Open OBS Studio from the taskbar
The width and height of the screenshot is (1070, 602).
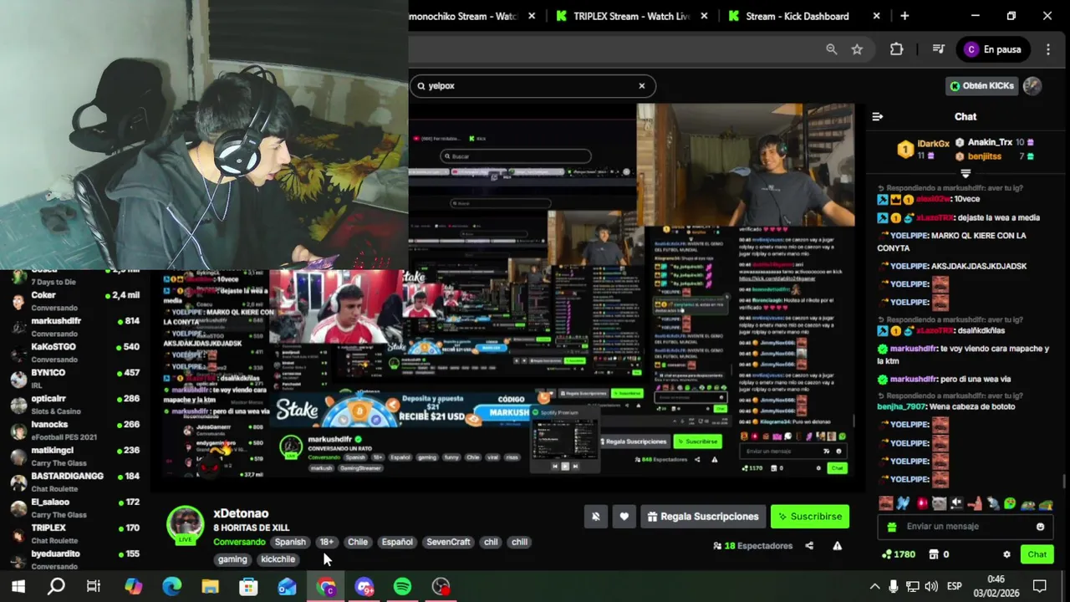click(441, 587)
